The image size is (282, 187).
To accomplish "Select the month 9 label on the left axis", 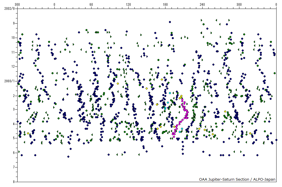I will (x=14, y=23).
